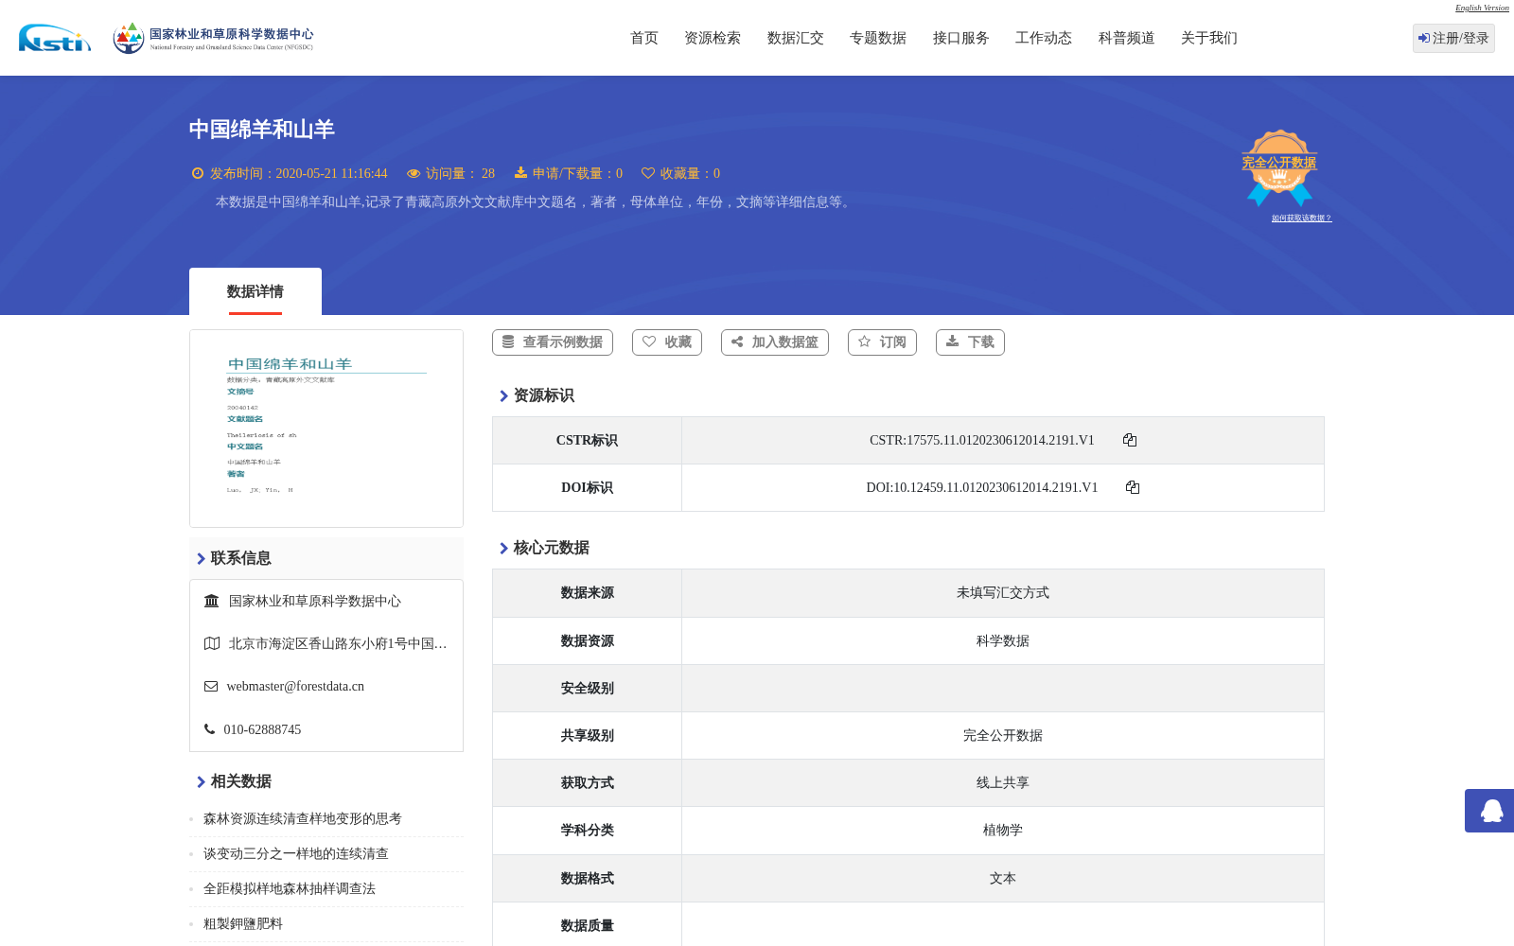
Task: Open 关于我们 menu item
Action: (1209, 38)
